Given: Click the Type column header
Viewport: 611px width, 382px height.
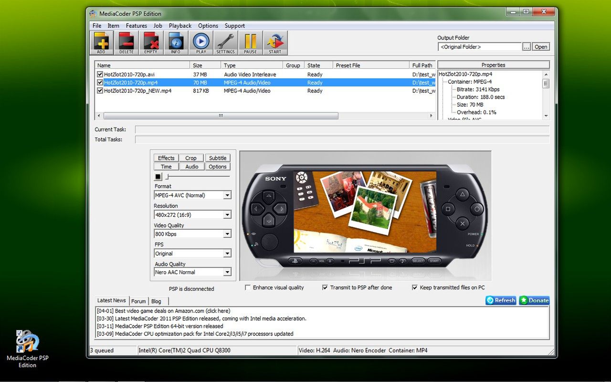Looking at the screenshot, I should tap(252, 65).
